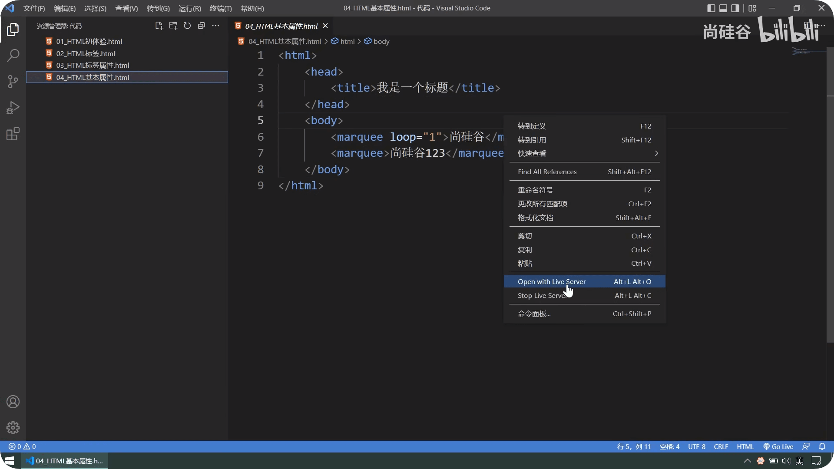Viewport: 834px width, 469px height.
Task: Open the explorer more actions ellipsis menu
Action: pyautogui.click(x=215, y=26)
